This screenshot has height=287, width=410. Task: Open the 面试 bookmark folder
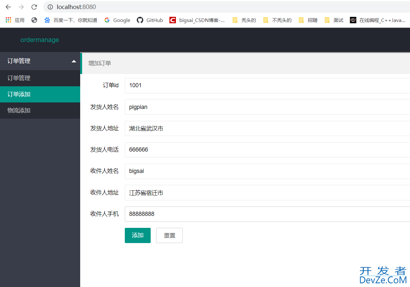[334, 20]
